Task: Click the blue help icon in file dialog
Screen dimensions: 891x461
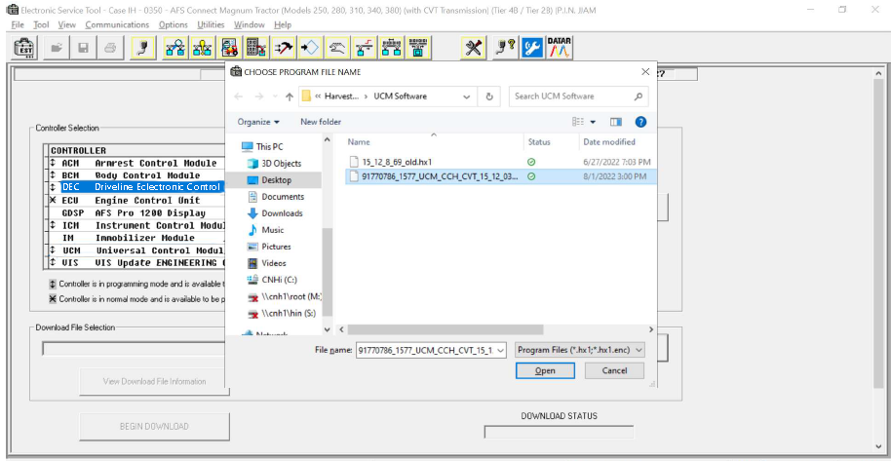Action: pos(641,122)
